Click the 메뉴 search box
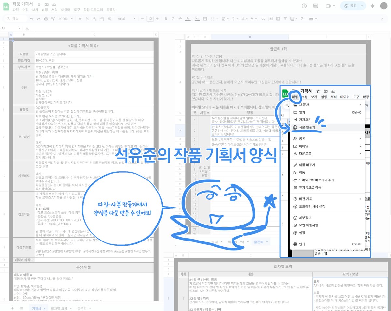 (16, 19)
